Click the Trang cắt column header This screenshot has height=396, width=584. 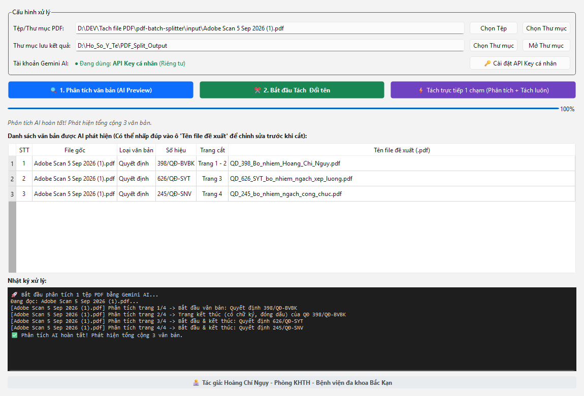coord(212,150)
